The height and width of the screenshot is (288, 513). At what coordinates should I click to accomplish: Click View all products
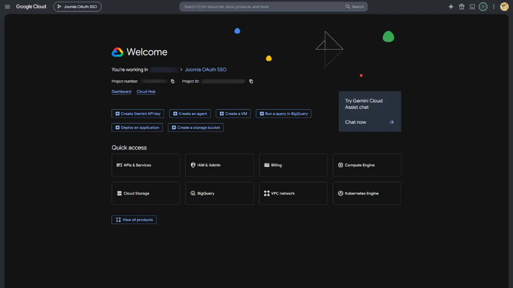click(134, 220)
